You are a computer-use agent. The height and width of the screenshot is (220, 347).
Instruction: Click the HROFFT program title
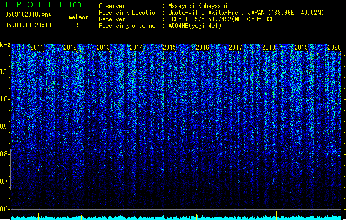[34, 4]
